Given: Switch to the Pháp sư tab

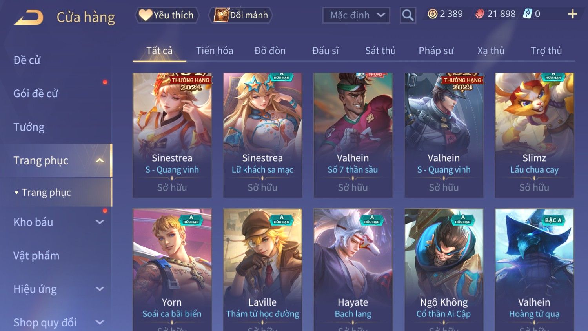Looking at the screenshot, I should point(436,51).
